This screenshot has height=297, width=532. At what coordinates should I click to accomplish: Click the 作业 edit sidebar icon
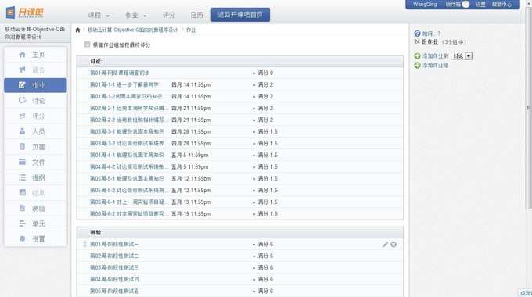[x=22, y=85]
